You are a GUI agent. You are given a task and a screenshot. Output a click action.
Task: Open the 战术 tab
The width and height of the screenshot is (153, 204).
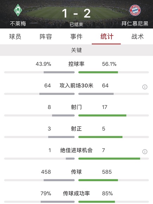point(138,37)
